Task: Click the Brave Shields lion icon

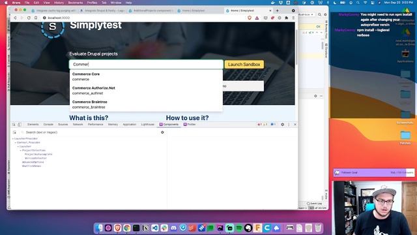Action: click(250, 18)
